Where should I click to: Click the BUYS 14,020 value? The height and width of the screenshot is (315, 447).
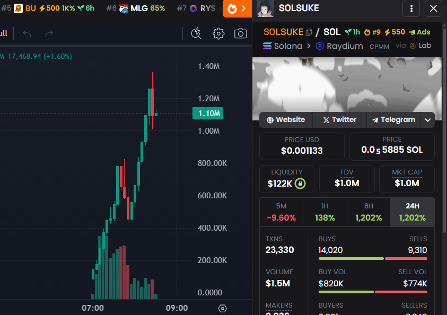tap(330, 250)
